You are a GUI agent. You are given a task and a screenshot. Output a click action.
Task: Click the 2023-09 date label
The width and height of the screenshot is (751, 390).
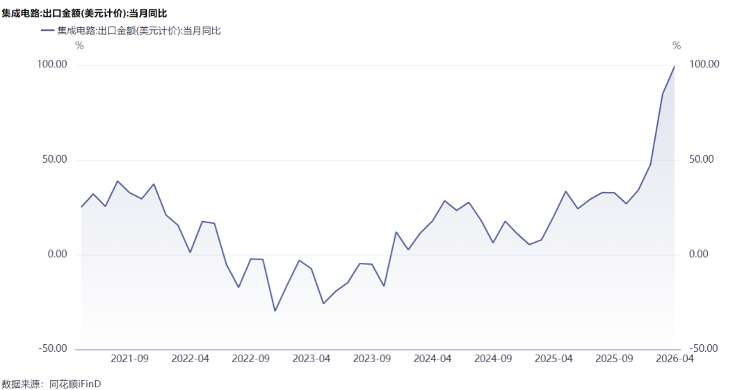[x=371, y=359]
